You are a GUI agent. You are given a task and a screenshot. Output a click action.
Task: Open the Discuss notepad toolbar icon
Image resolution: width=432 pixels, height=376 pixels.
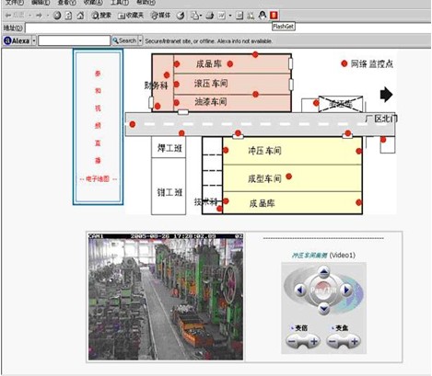click(239, 15)
